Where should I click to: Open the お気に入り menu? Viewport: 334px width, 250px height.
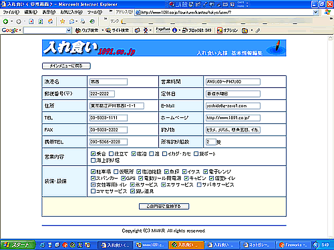(71, 12)
